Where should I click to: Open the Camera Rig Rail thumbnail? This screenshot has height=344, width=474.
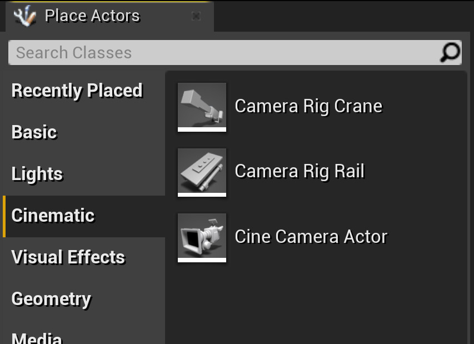[202, 171]
